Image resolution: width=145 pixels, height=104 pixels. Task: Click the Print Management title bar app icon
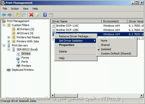point(3,3)
